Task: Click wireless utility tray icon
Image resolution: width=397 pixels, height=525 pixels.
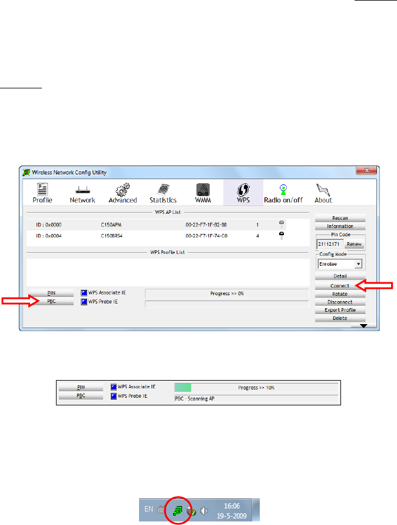Action: pyautogui.click(x=178, y=511)
